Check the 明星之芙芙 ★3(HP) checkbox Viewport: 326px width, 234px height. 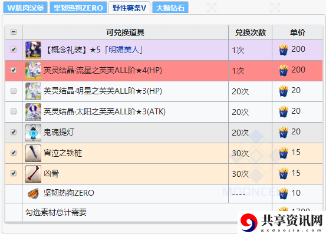click(14, 91)
